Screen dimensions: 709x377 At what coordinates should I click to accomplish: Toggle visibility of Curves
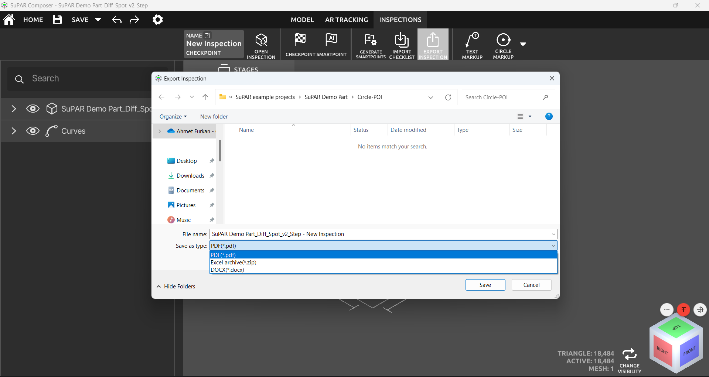pos(33,131)
